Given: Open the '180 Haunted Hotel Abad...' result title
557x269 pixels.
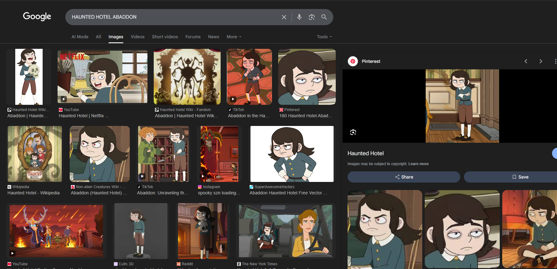Looking at the screenshot, I should coord(306,116).
